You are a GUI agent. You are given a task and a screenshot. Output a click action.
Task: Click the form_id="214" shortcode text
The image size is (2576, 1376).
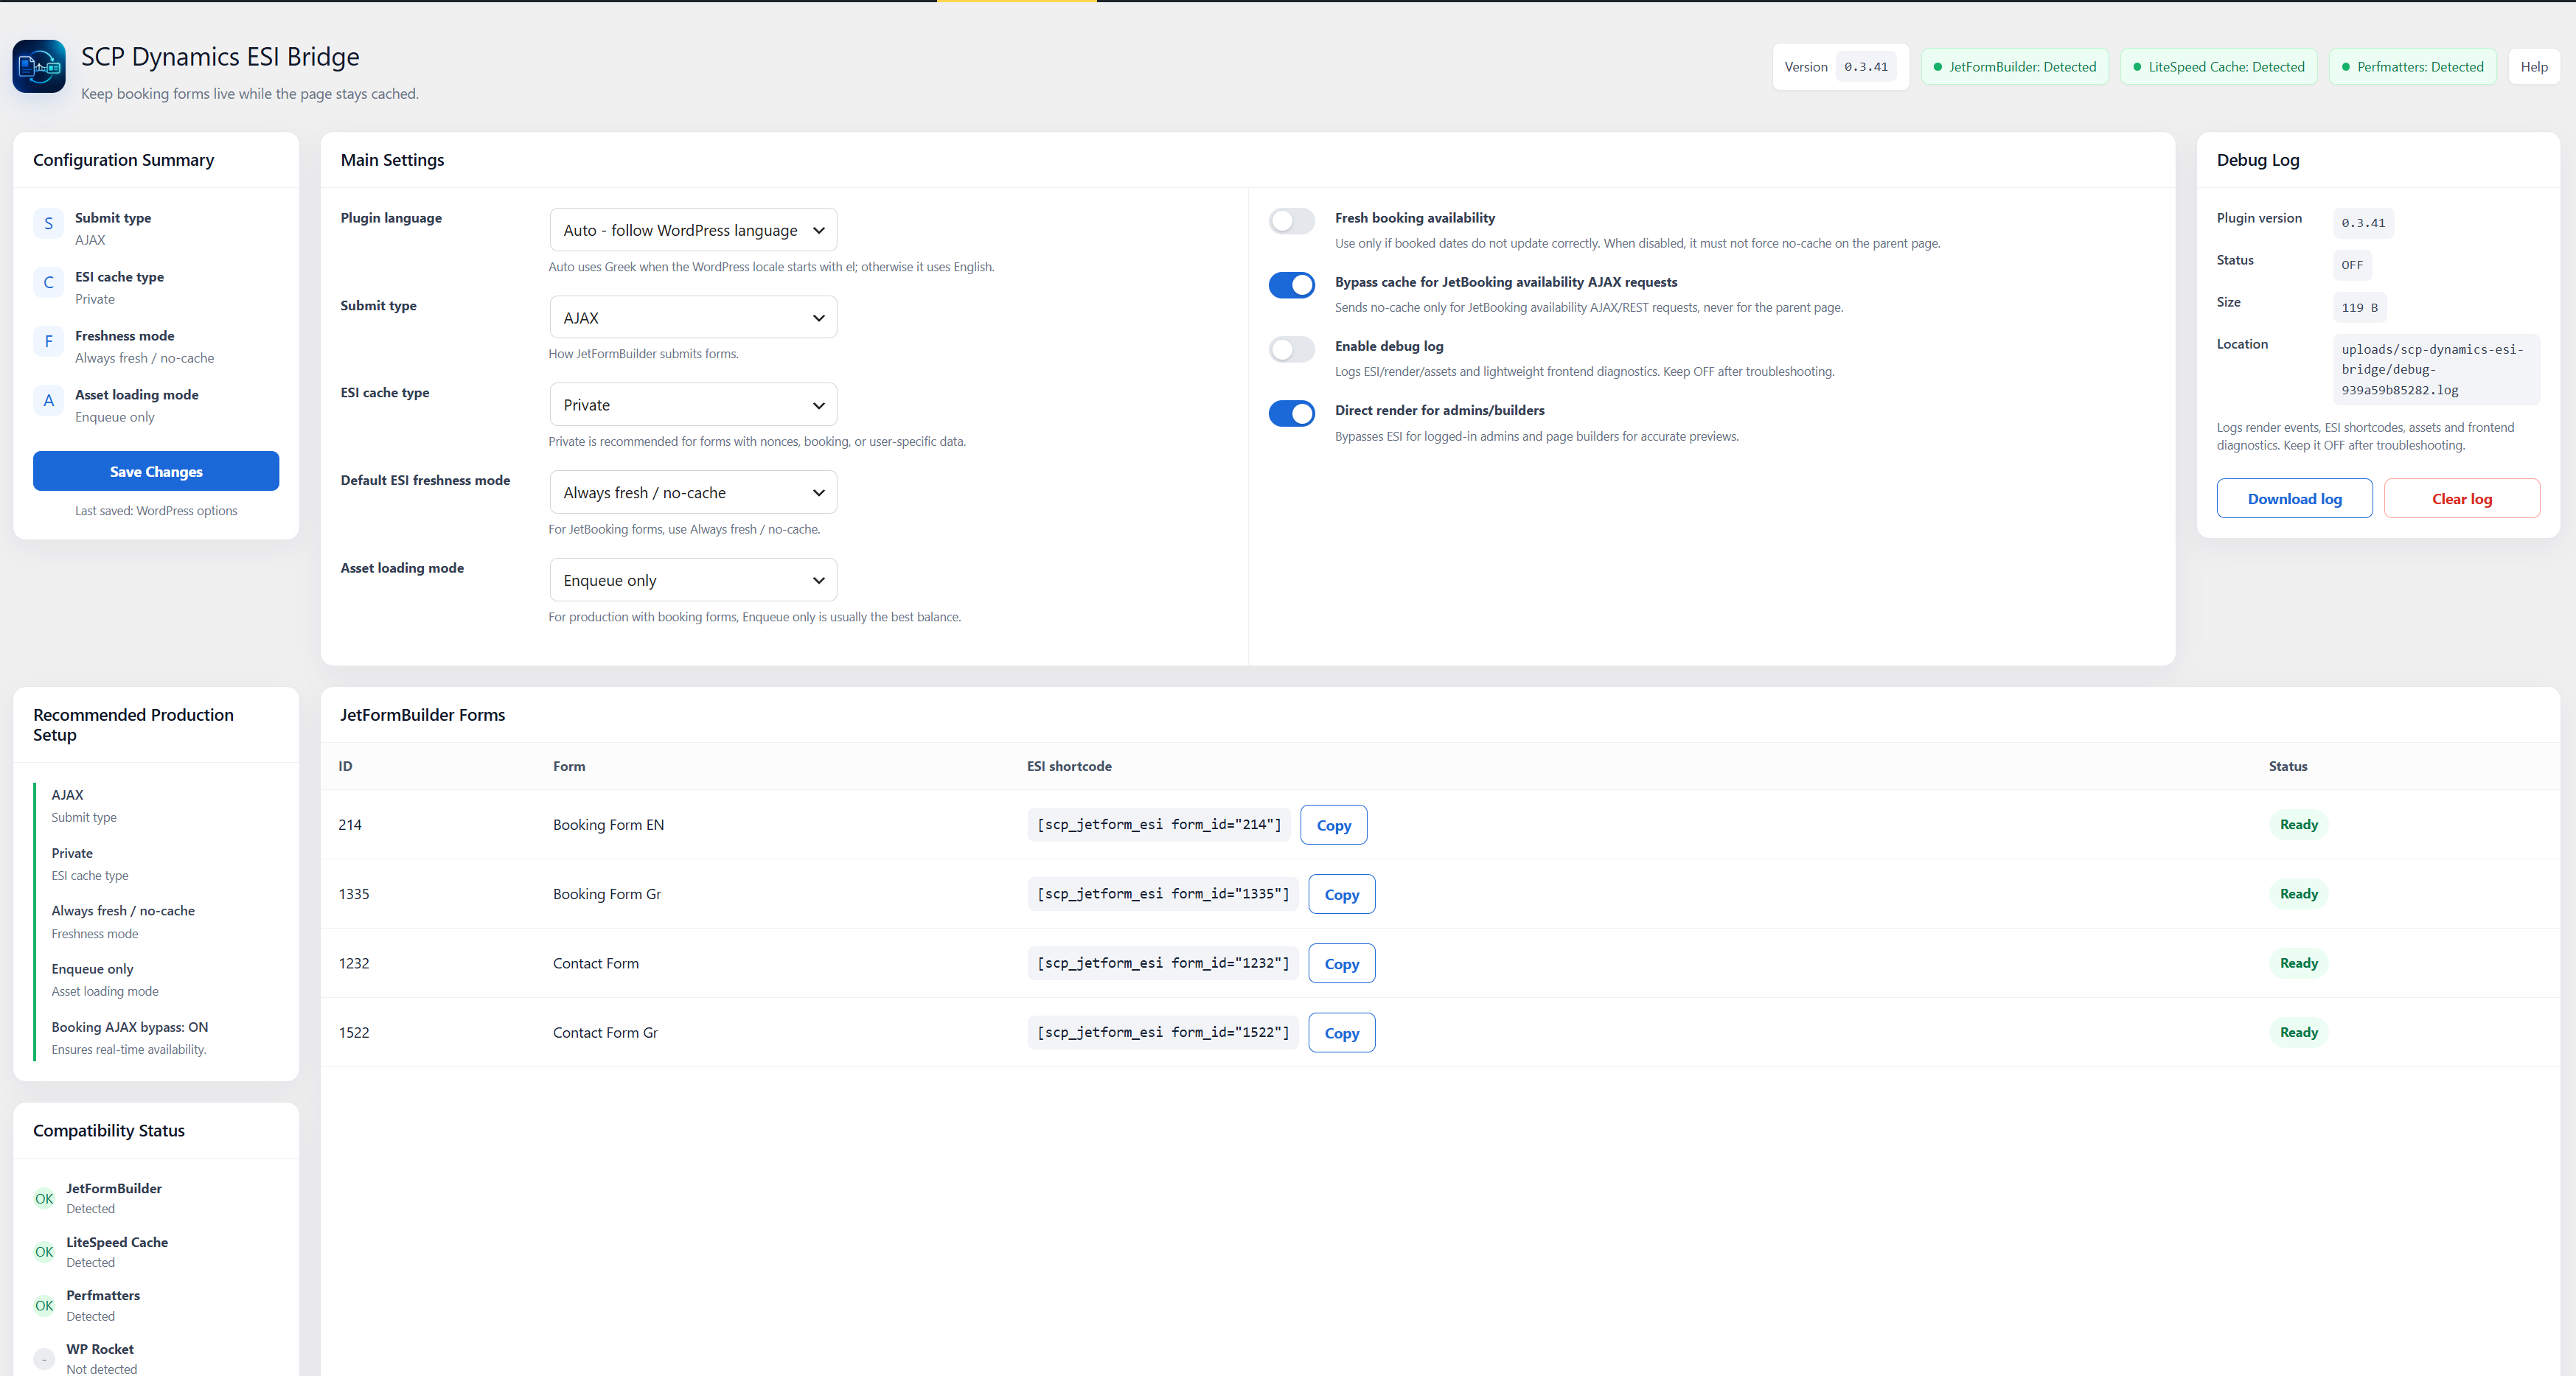1159,824
